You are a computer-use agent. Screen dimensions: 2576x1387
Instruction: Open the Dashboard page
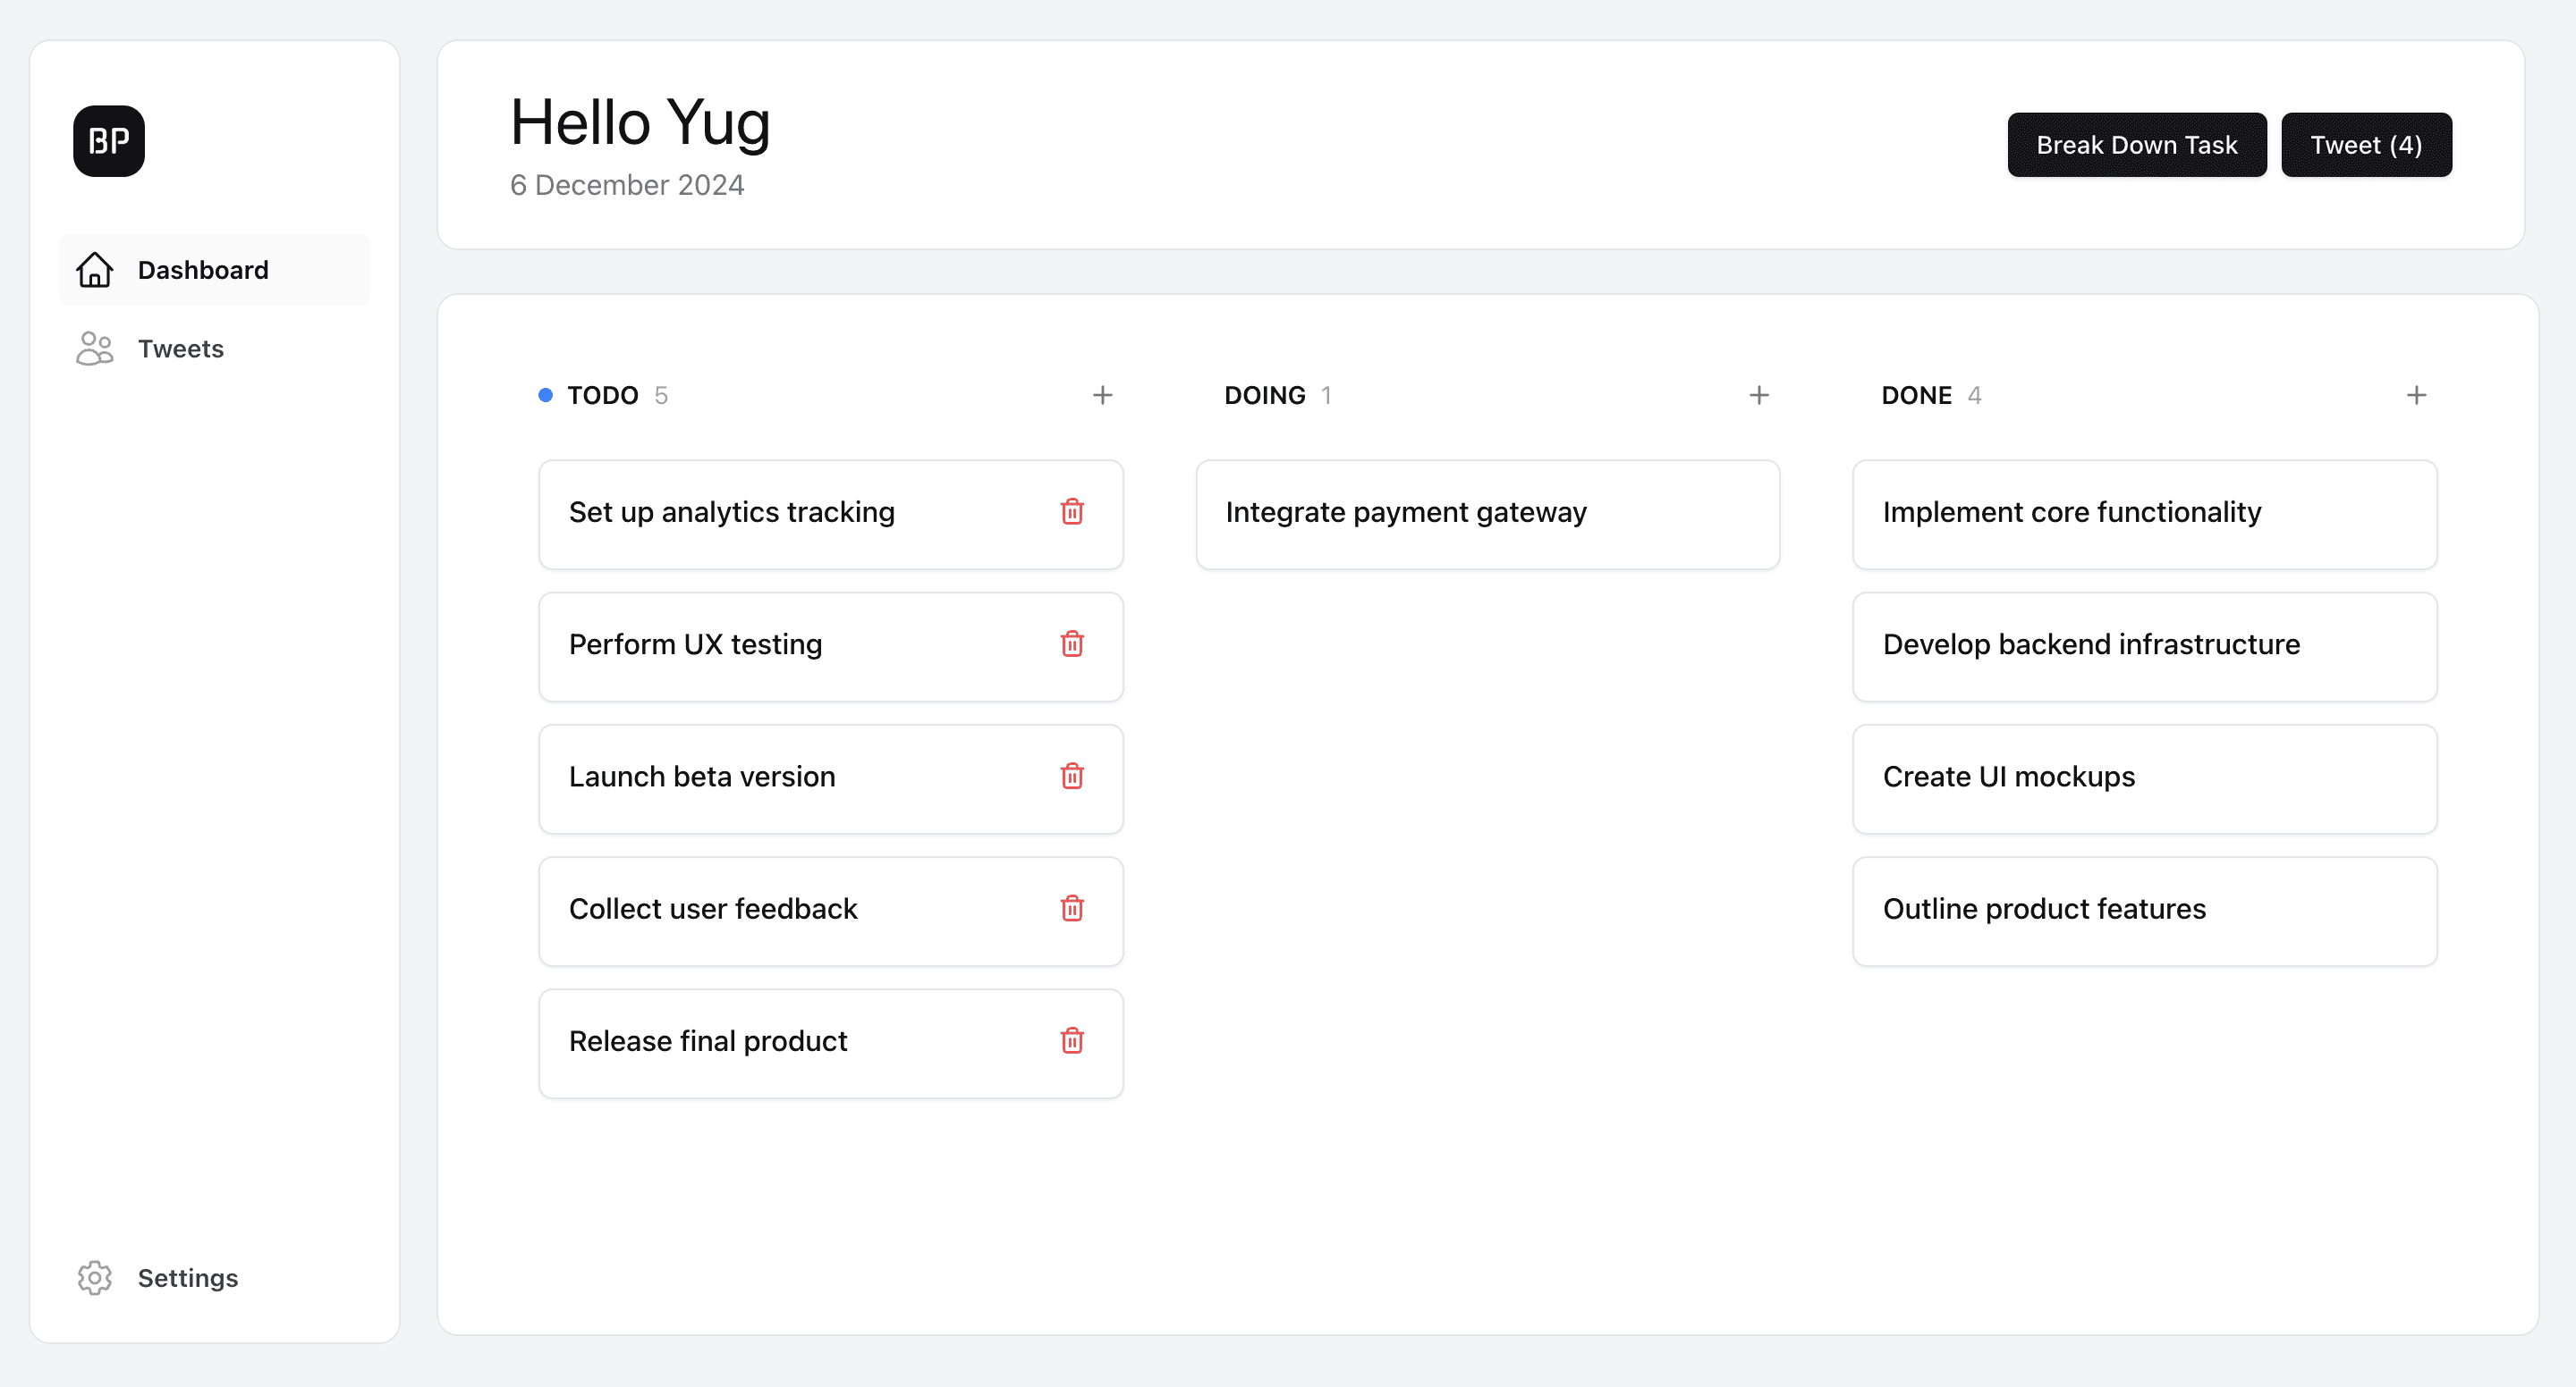214,270
